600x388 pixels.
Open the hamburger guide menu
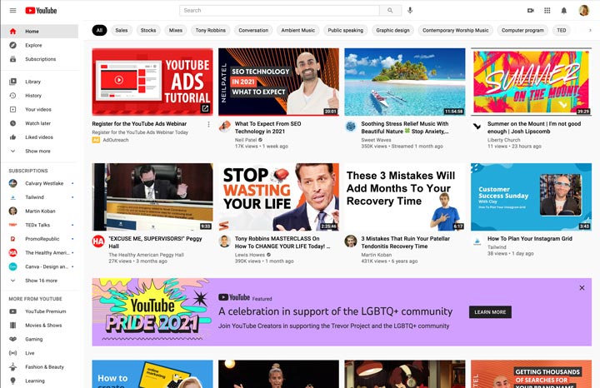[12, 10]
